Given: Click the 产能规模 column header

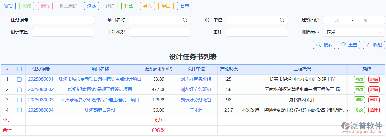Looking at the screenshot, I should click(229, 69).
